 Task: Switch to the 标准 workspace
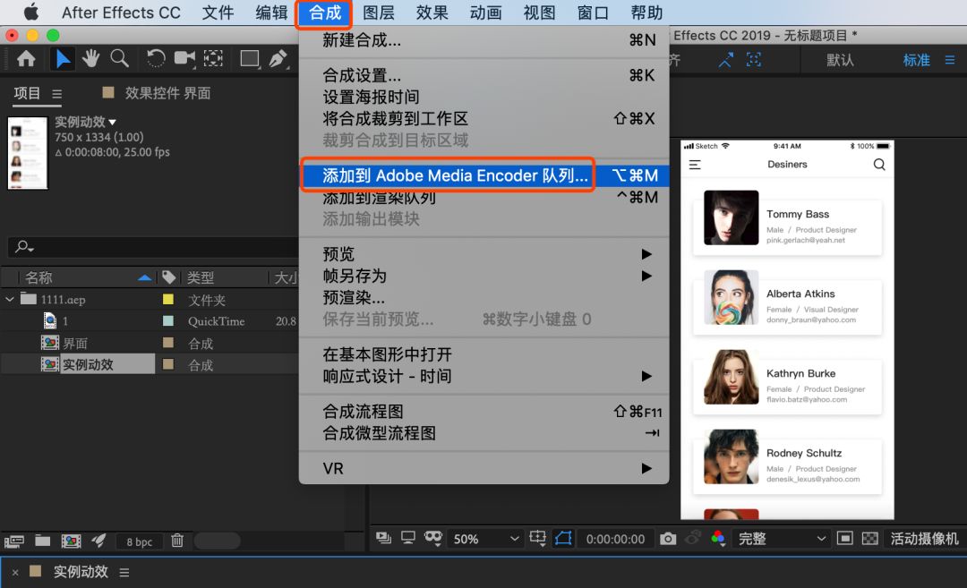point(916,60)
